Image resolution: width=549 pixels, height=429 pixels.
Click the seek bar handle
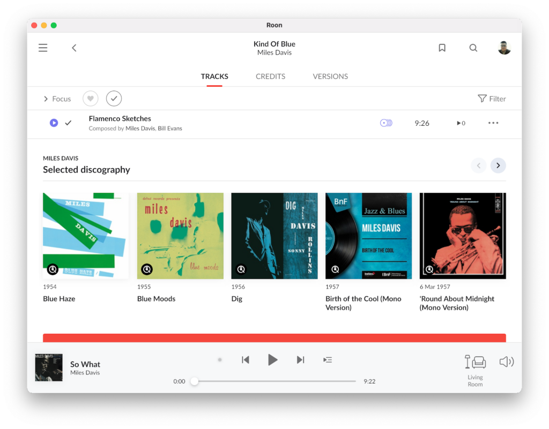tap(194, 381)
